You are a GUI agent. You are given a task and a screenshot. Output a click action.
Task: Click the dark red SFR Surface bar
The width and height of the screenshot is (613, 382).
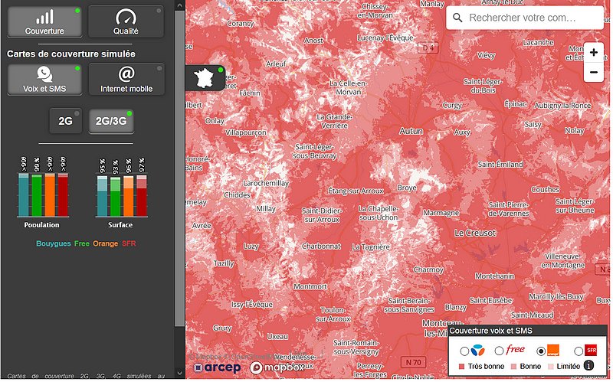(142, 196)
